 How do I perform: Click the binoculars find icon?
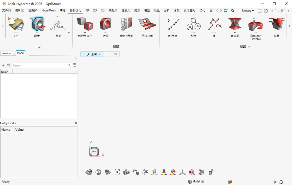108,172
